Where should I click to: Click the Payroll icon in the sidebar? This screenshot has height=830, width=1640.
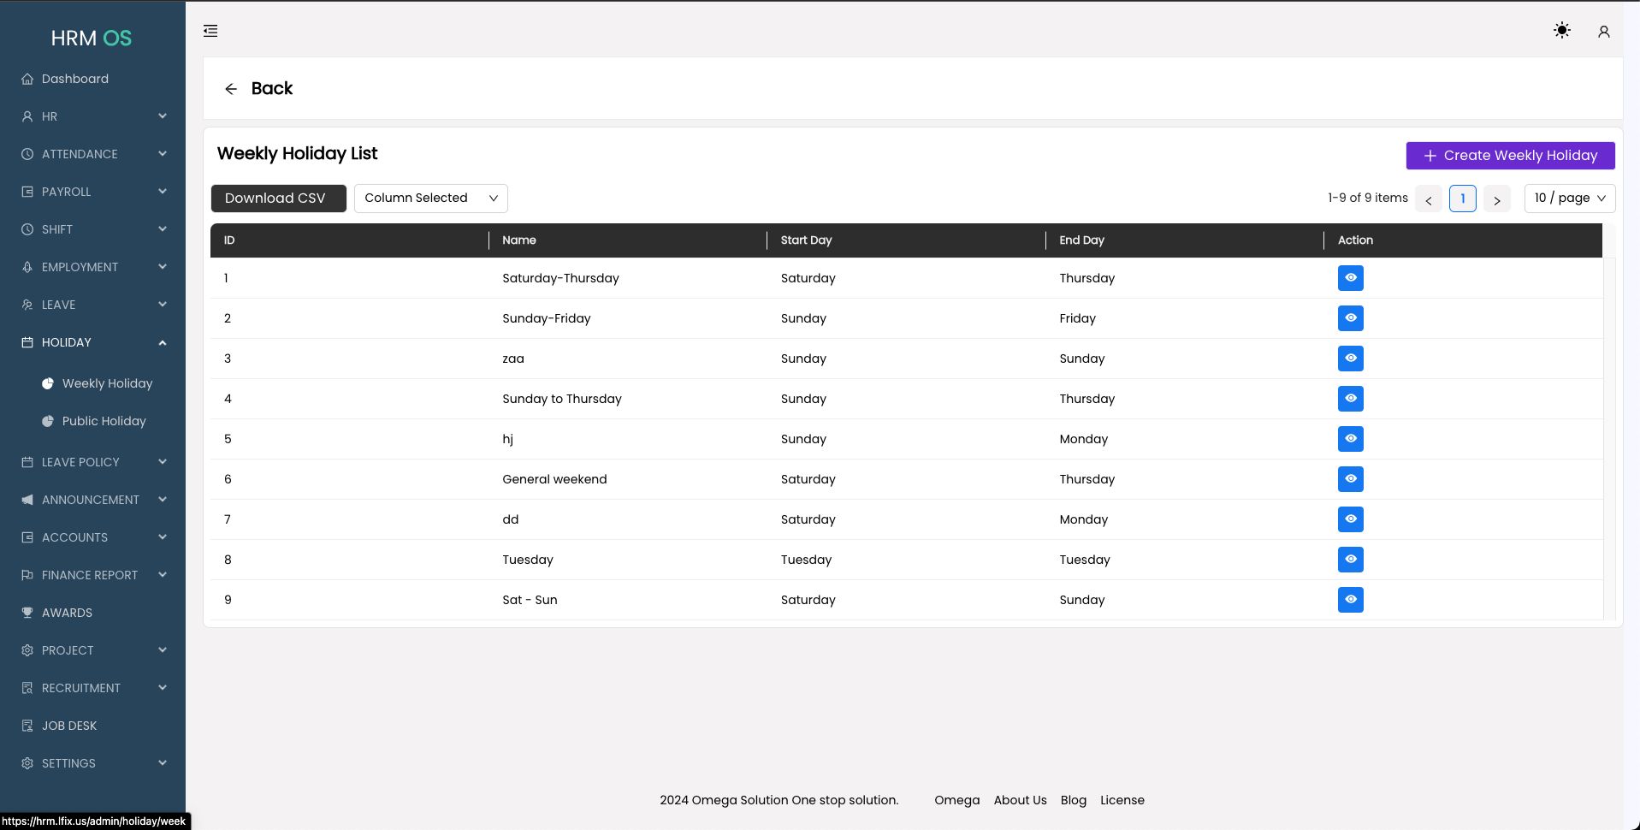pos(27,192)
